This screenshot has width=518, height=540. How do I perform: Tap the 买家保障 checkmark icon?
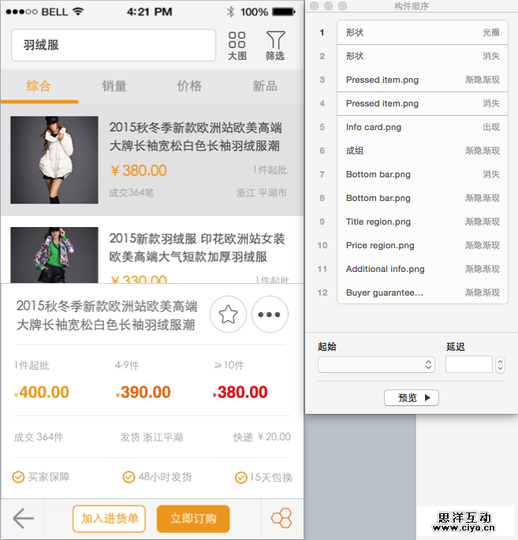point(18,477)
